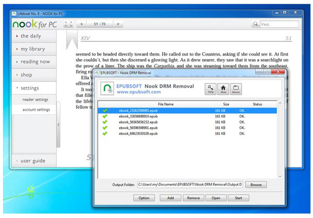Click the file list scrollbar up arrow
Image resolution: width=313 pixels, height=218 pixels.
(x=280, y=103)
